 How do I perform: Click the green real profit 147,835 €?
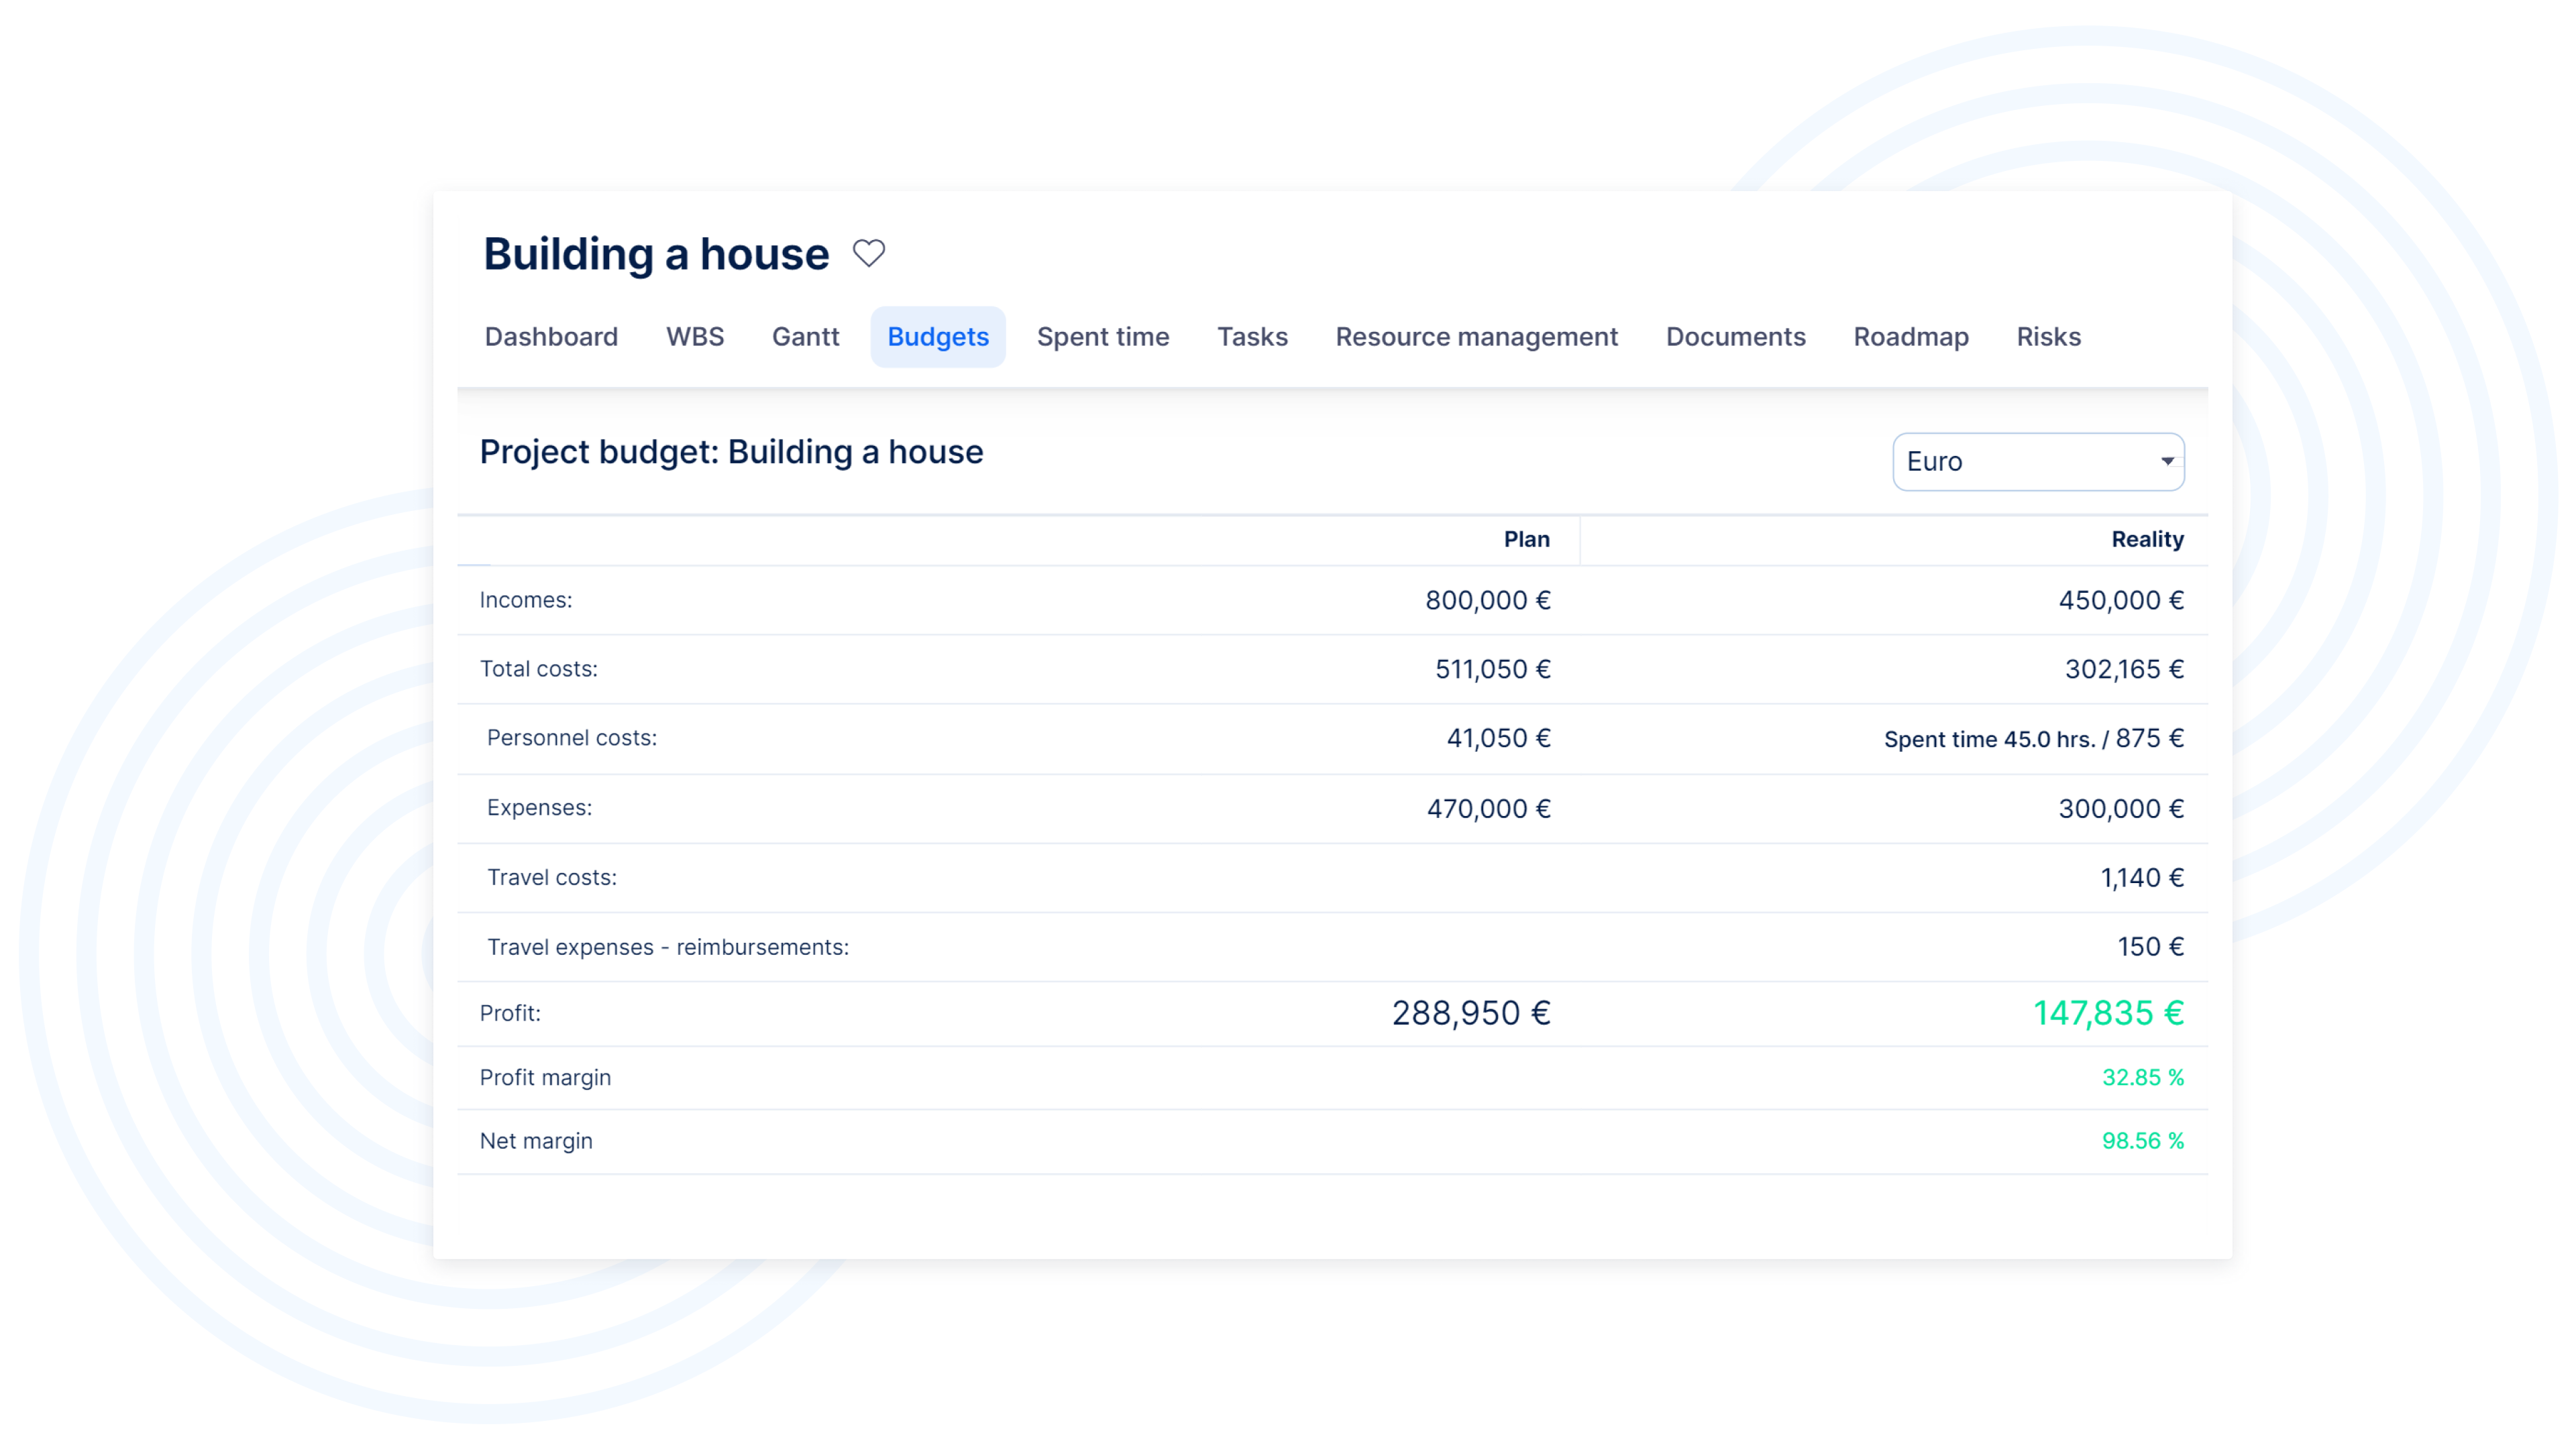(2107, 1013)
